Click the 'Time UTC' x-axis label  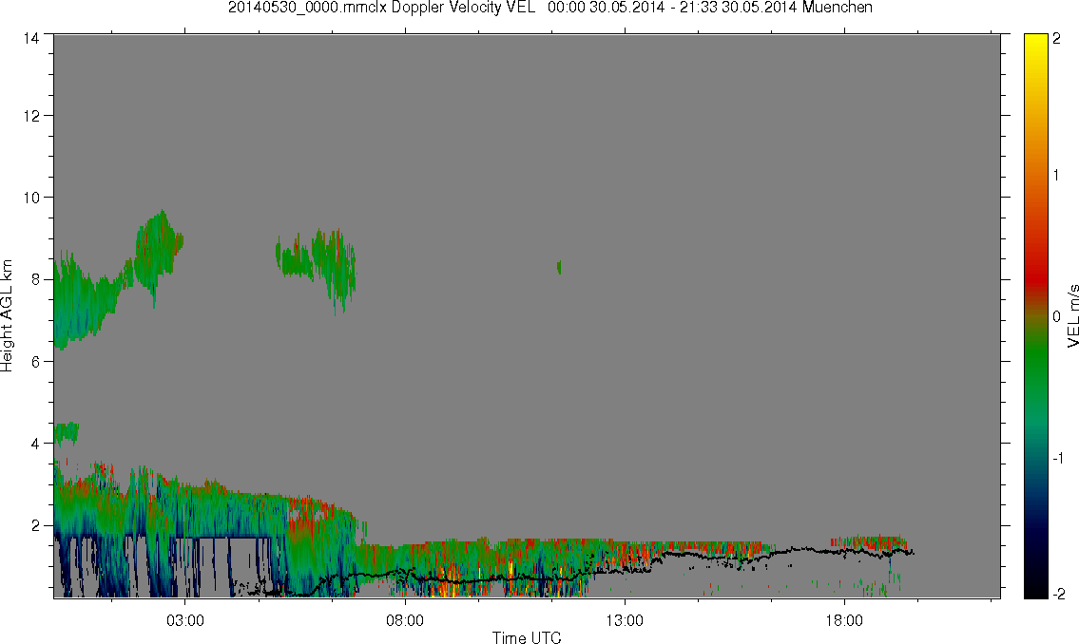click(527, 637)
